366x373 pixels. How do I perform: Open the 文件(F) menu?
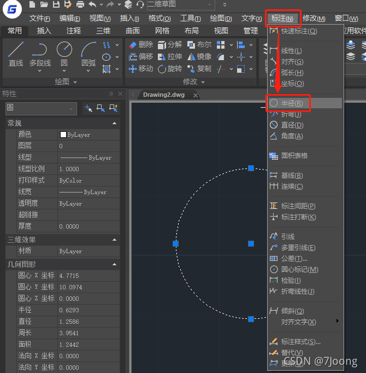pos(39,18)
